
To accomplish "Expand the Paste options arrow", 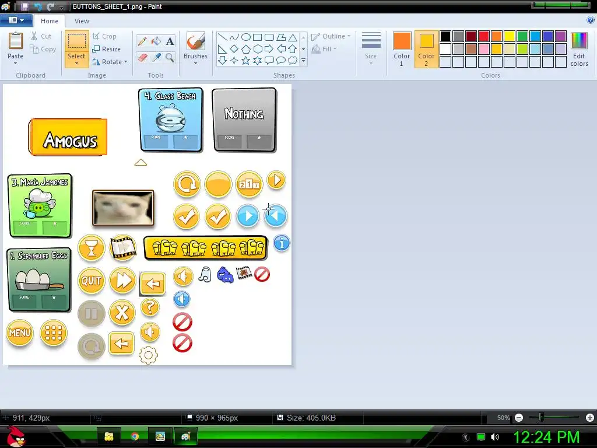I will (16, 63).
